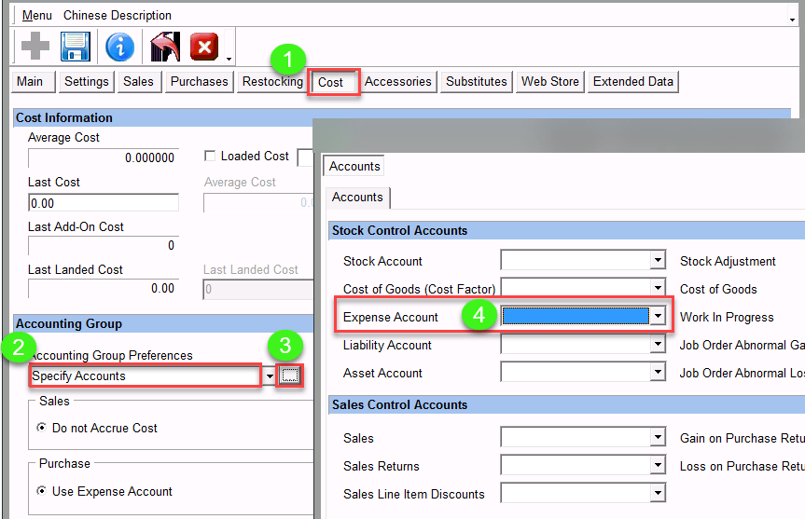805x519 pixels.
Task: Expand the Expense Account dropdown
Action: [658, 317]
